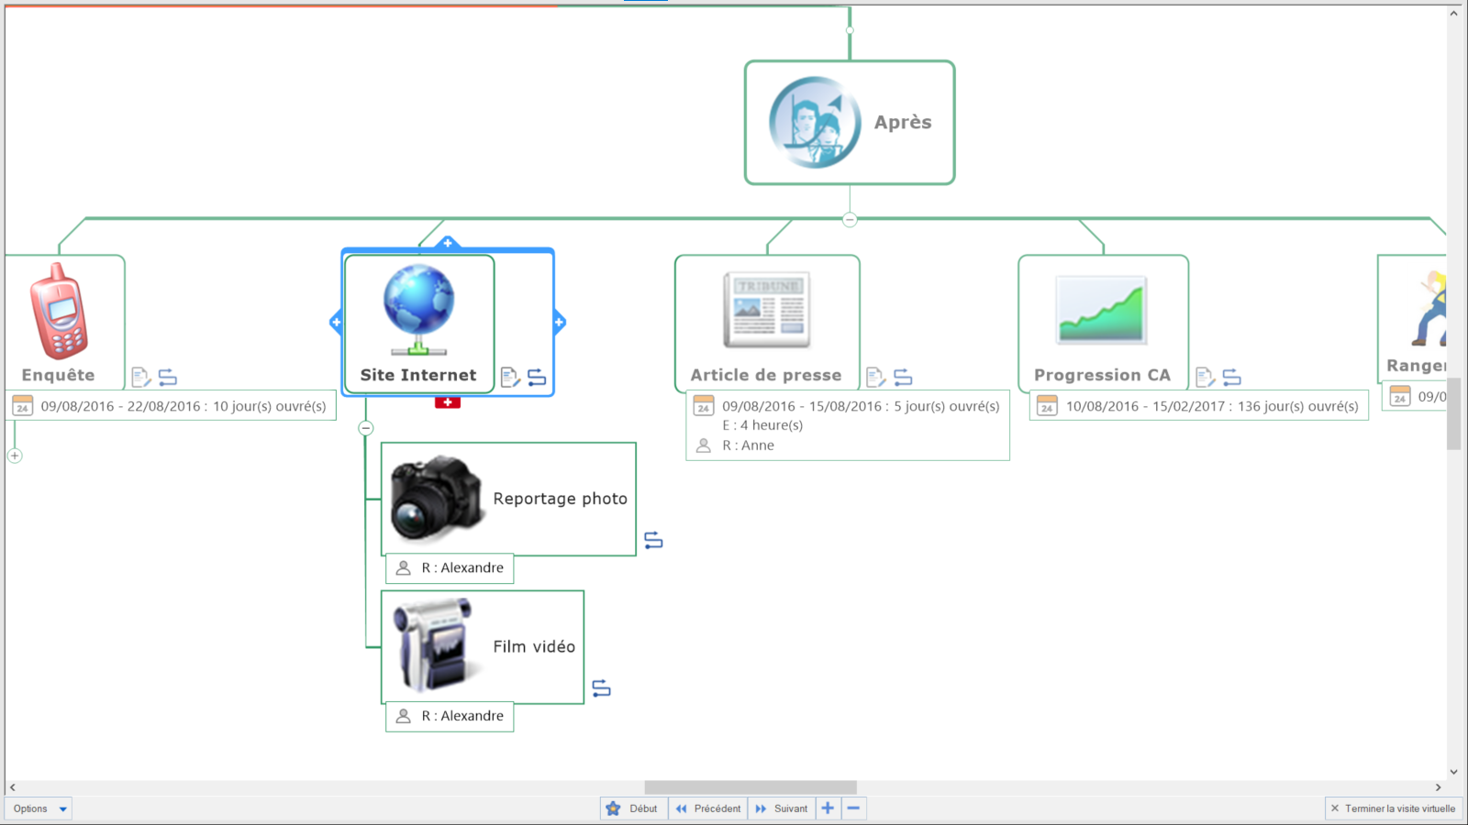Image resolution: width=1468 pixels, height=825 pixels.
Task: Click Terminer la visite virtuelle
Action: pyautogui.click(x=1392, y=808)
